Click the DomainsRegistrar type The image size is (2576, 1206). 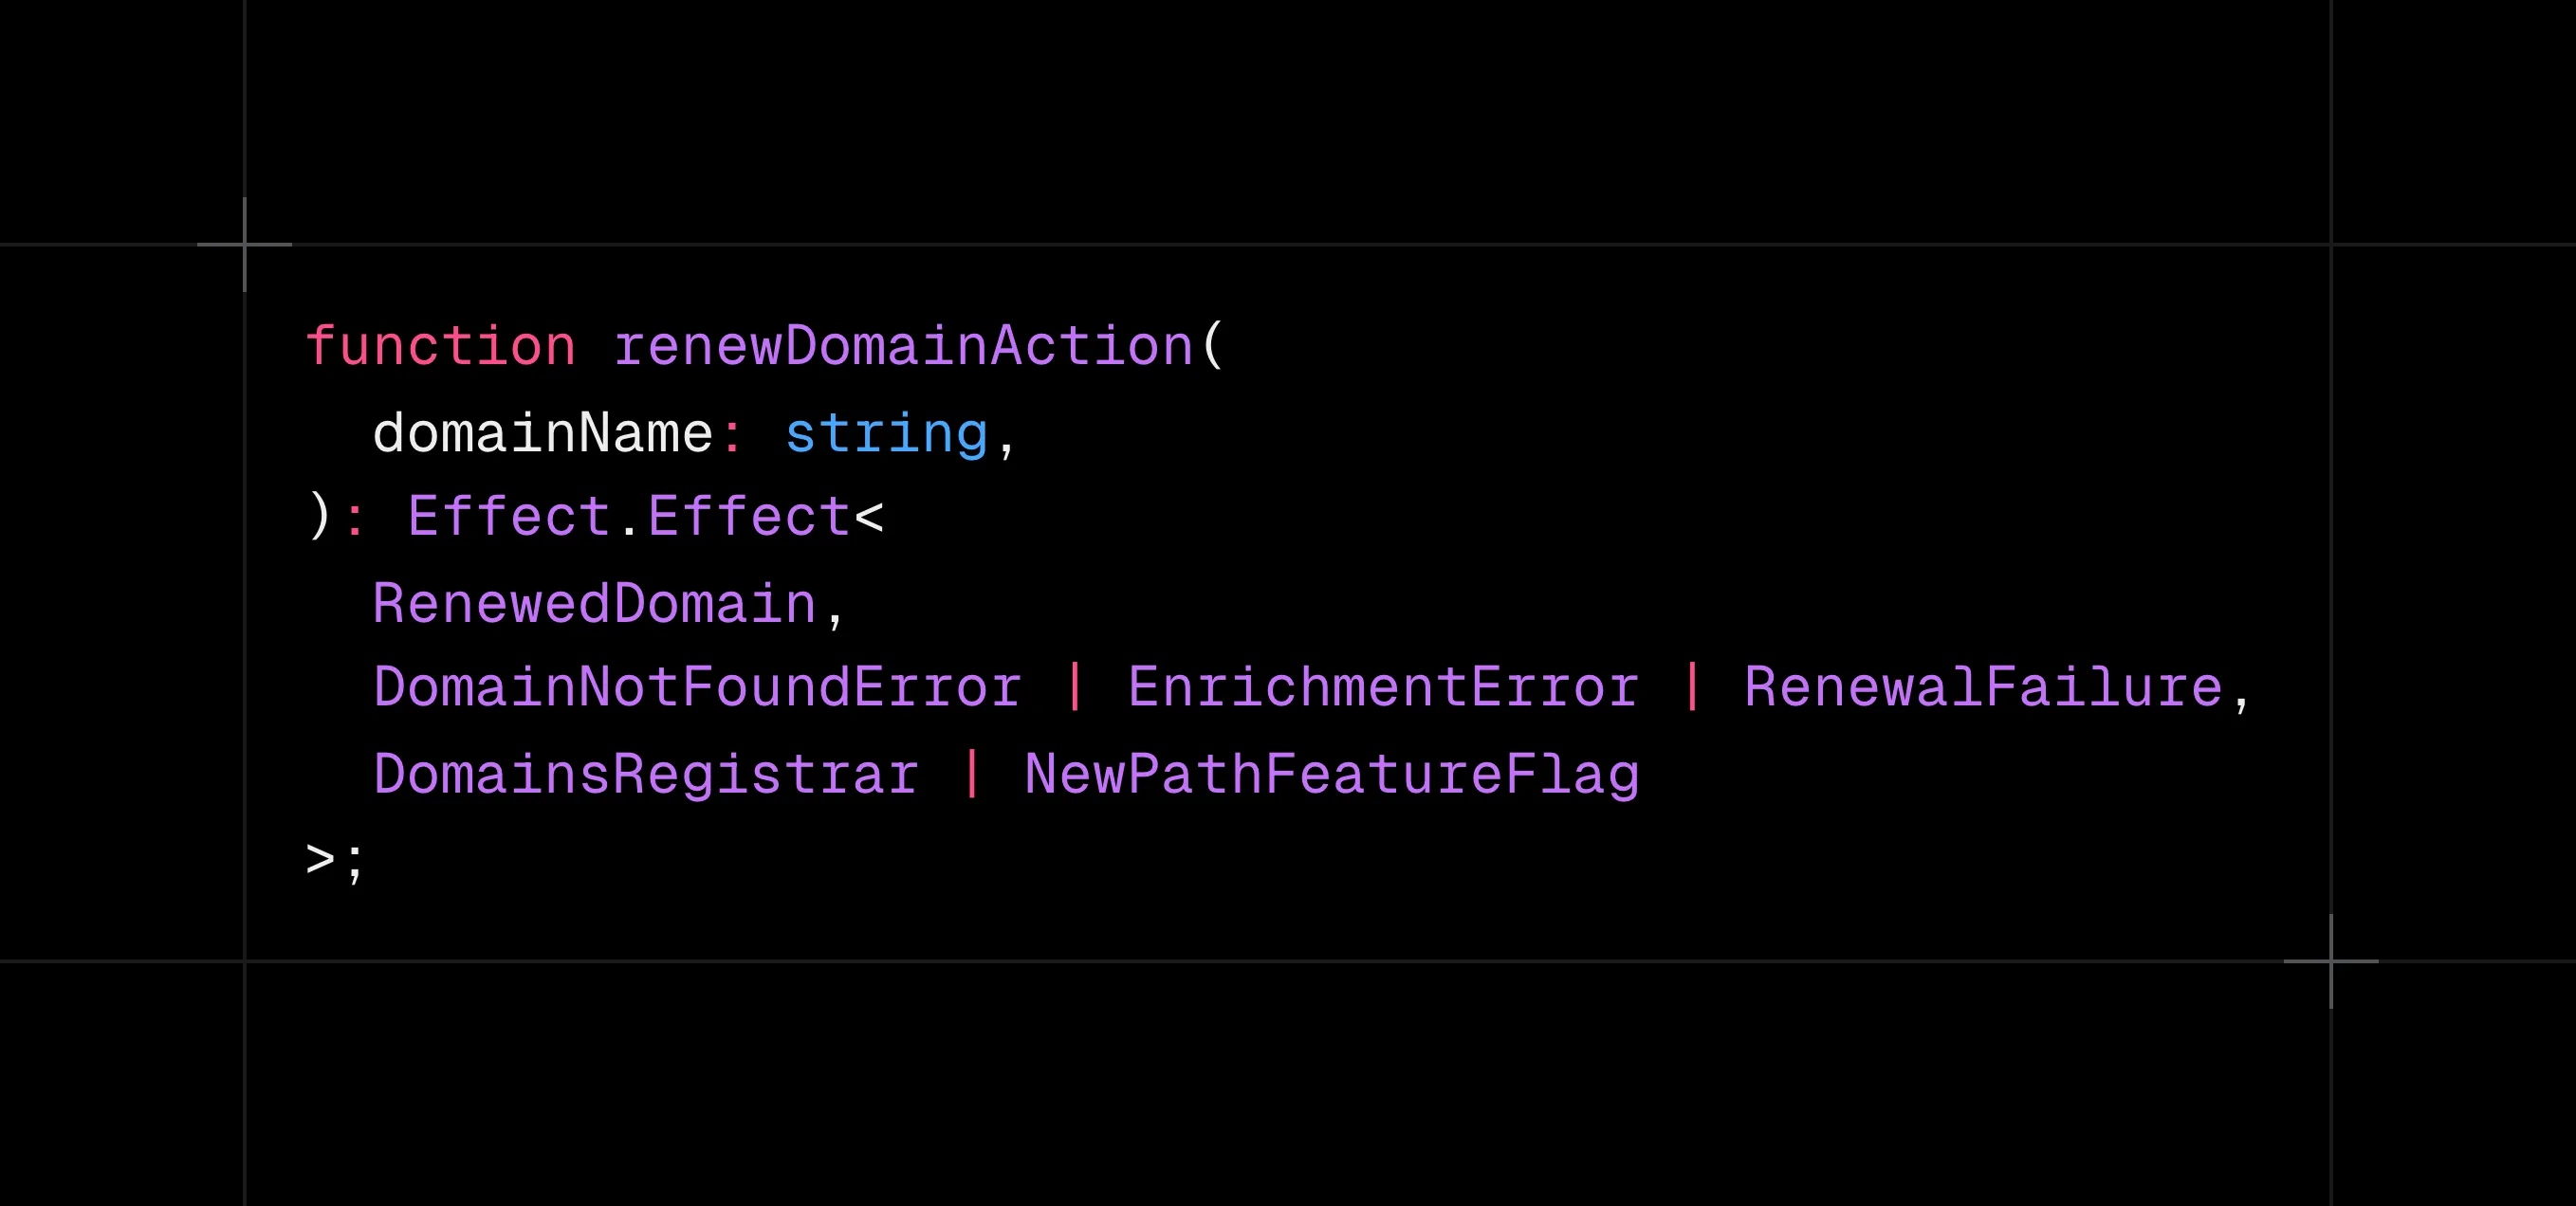[x=646, y=774]
